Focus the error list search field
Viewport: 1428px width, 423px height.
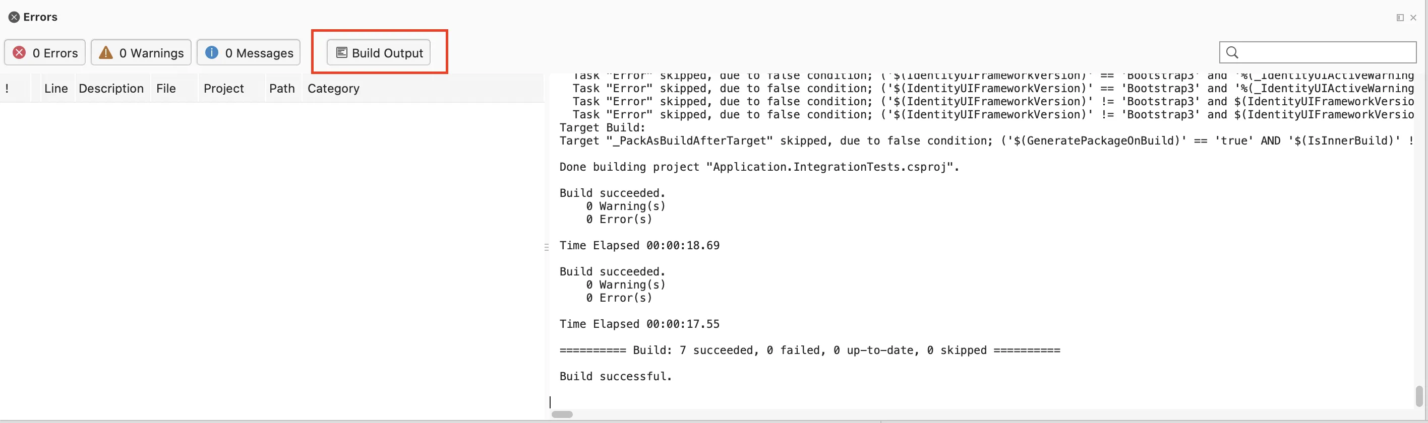1325,52
